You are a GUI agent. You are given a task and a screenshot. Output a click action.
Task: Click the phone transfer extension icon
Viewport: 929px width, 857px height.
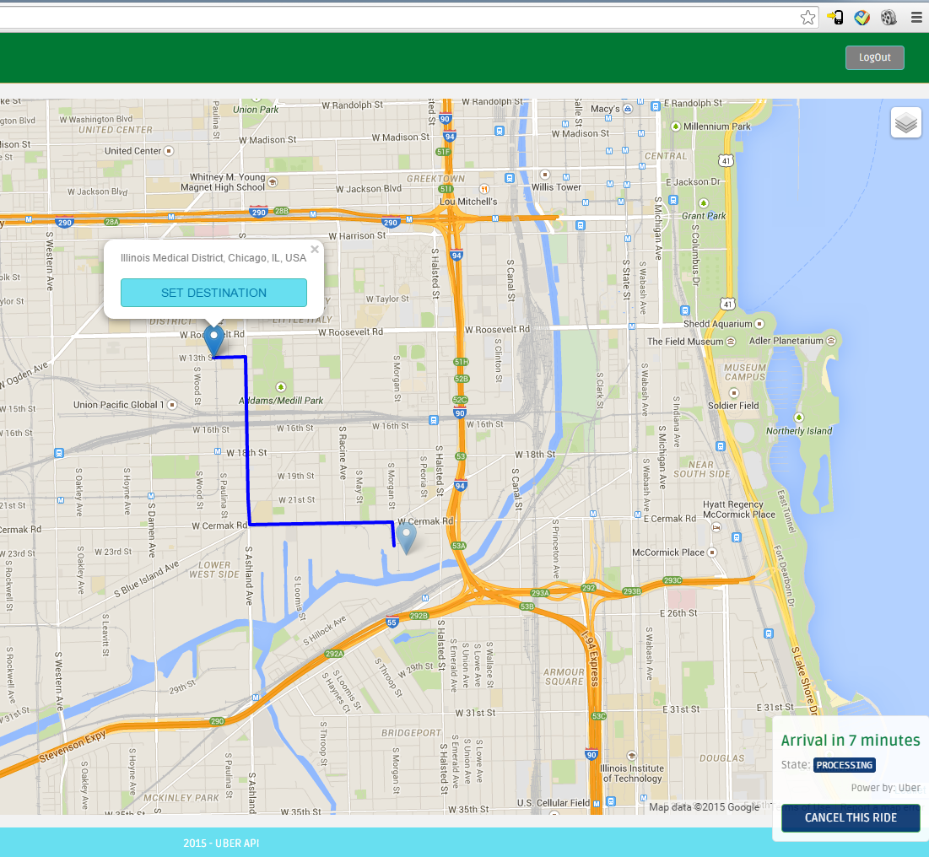click(x=835, y=17)
